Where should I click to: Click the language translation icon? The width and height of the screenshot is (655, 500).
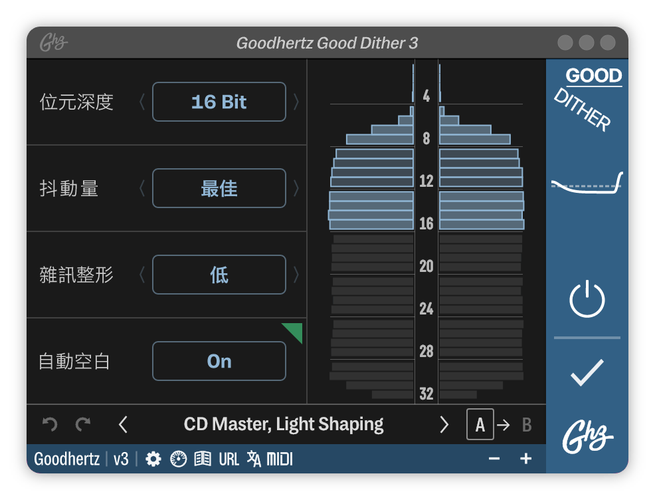[x=253, y=459]
